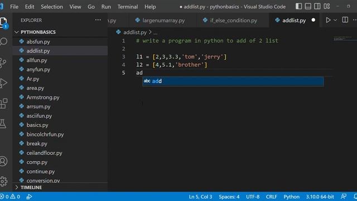The image size is (357, 201).
Task: Toggle primary side bar layout icon
Action: click(299, 6)
